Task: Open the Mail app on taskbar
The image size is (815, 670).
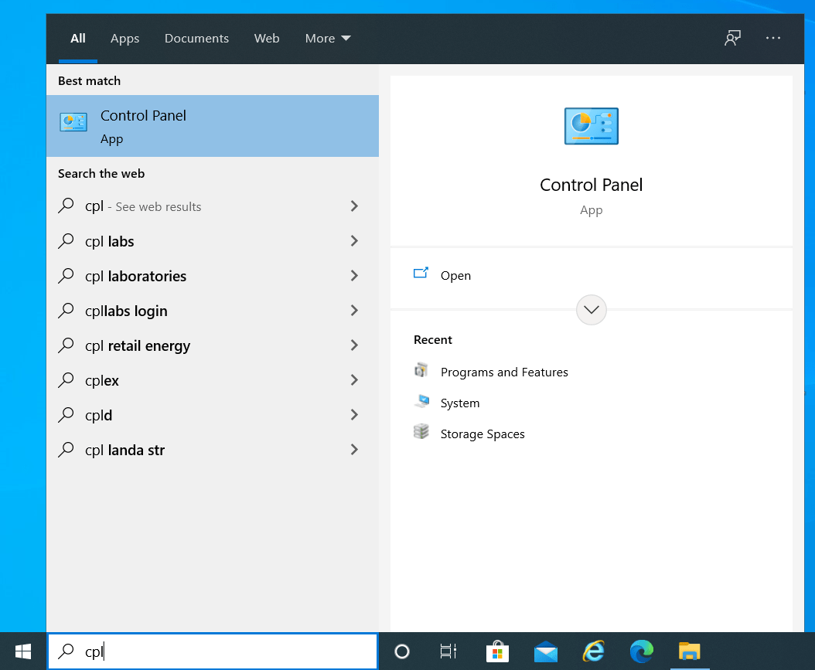Action: pyautogui.click(x=546, y=651)
